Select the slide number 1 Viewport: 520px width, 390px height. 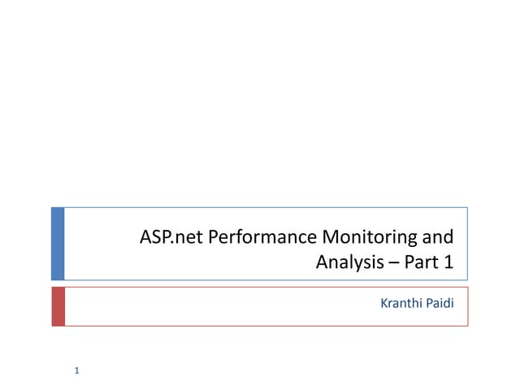(76, 372)
